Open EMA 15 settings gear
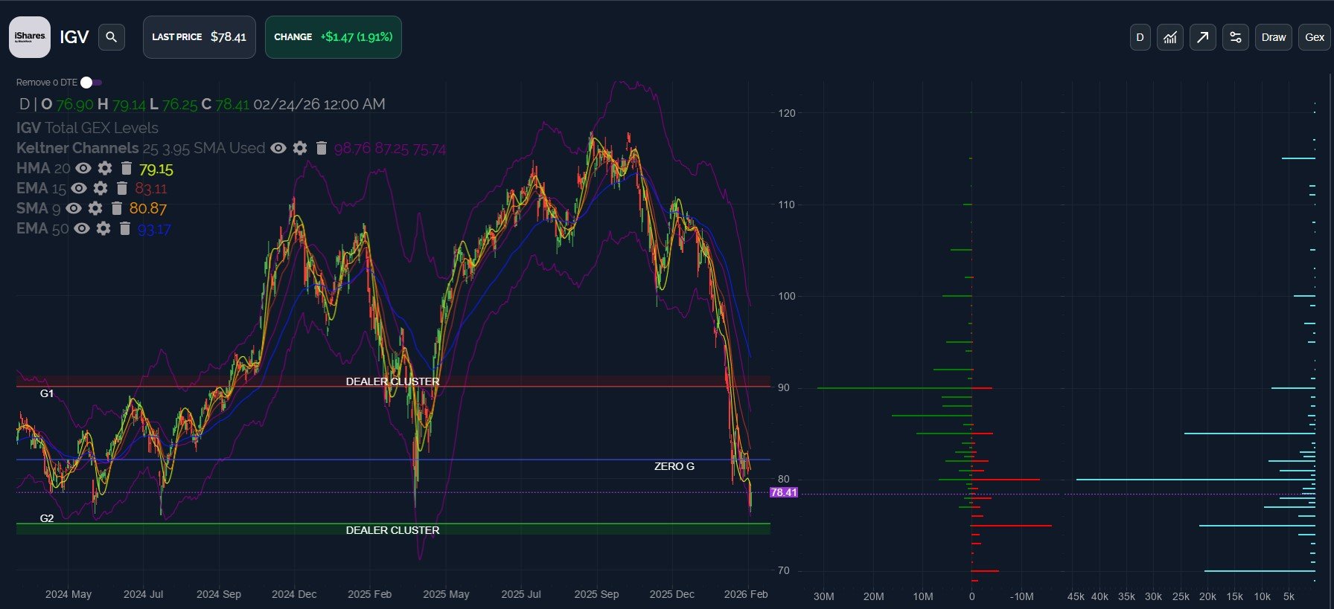Viewport: 1334px width, 609px height. (100, 188)
